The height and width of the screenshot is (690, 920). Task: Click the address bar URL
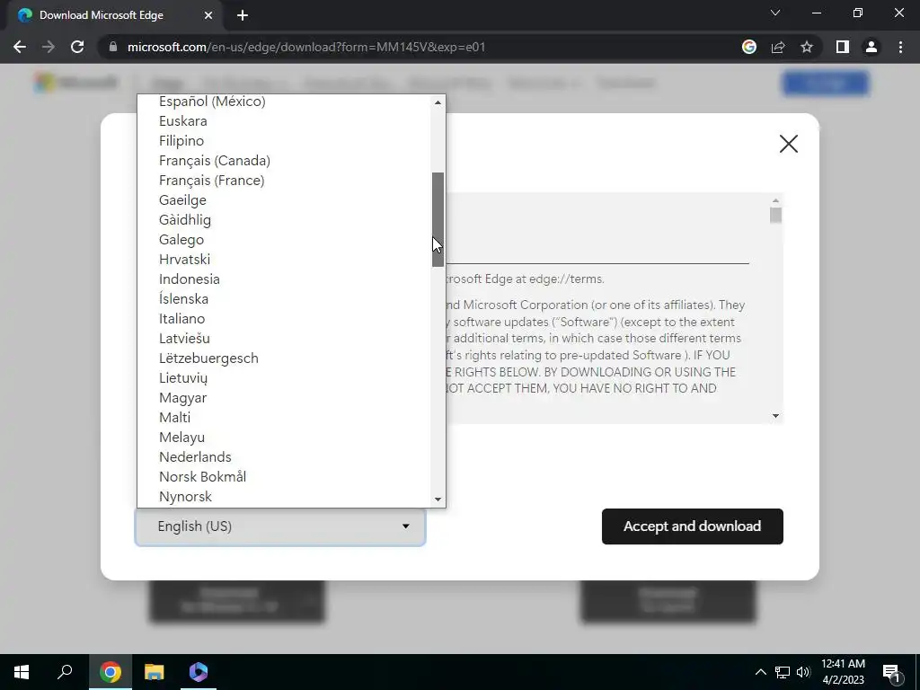pos(306,47)
